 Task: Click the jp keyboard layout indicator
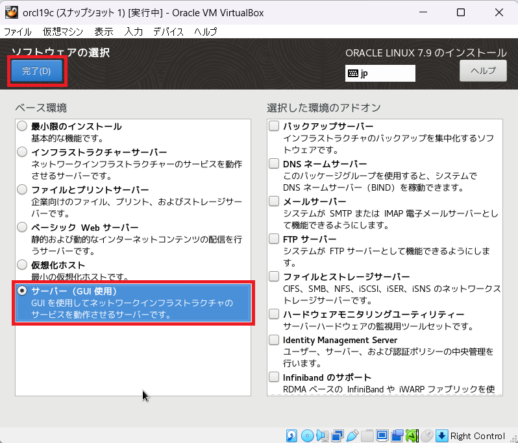[380, 73]
